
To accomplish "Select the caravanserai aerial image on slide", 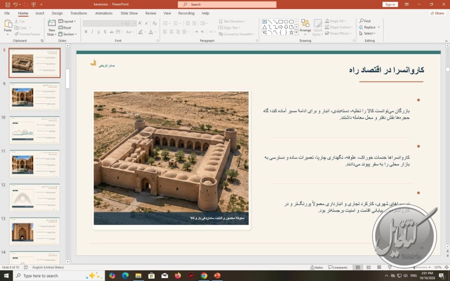I will (x=171, y=158).
